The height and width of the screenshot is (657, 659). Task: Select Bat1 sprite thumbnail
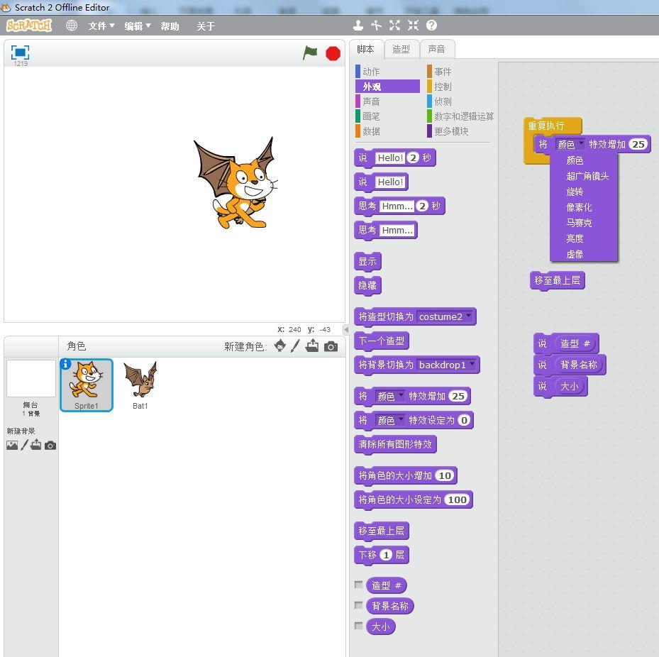point(140,385)
